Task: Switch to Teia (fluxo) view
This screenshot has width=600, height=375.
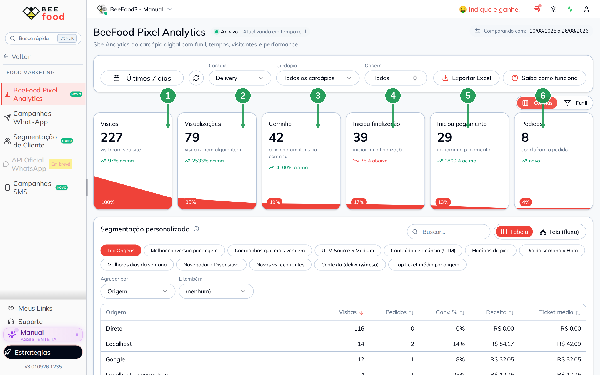Action: pos(559,232)
